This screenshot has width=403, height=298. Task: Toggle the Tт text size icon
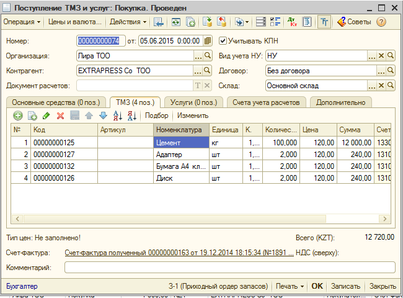point(324,22)
